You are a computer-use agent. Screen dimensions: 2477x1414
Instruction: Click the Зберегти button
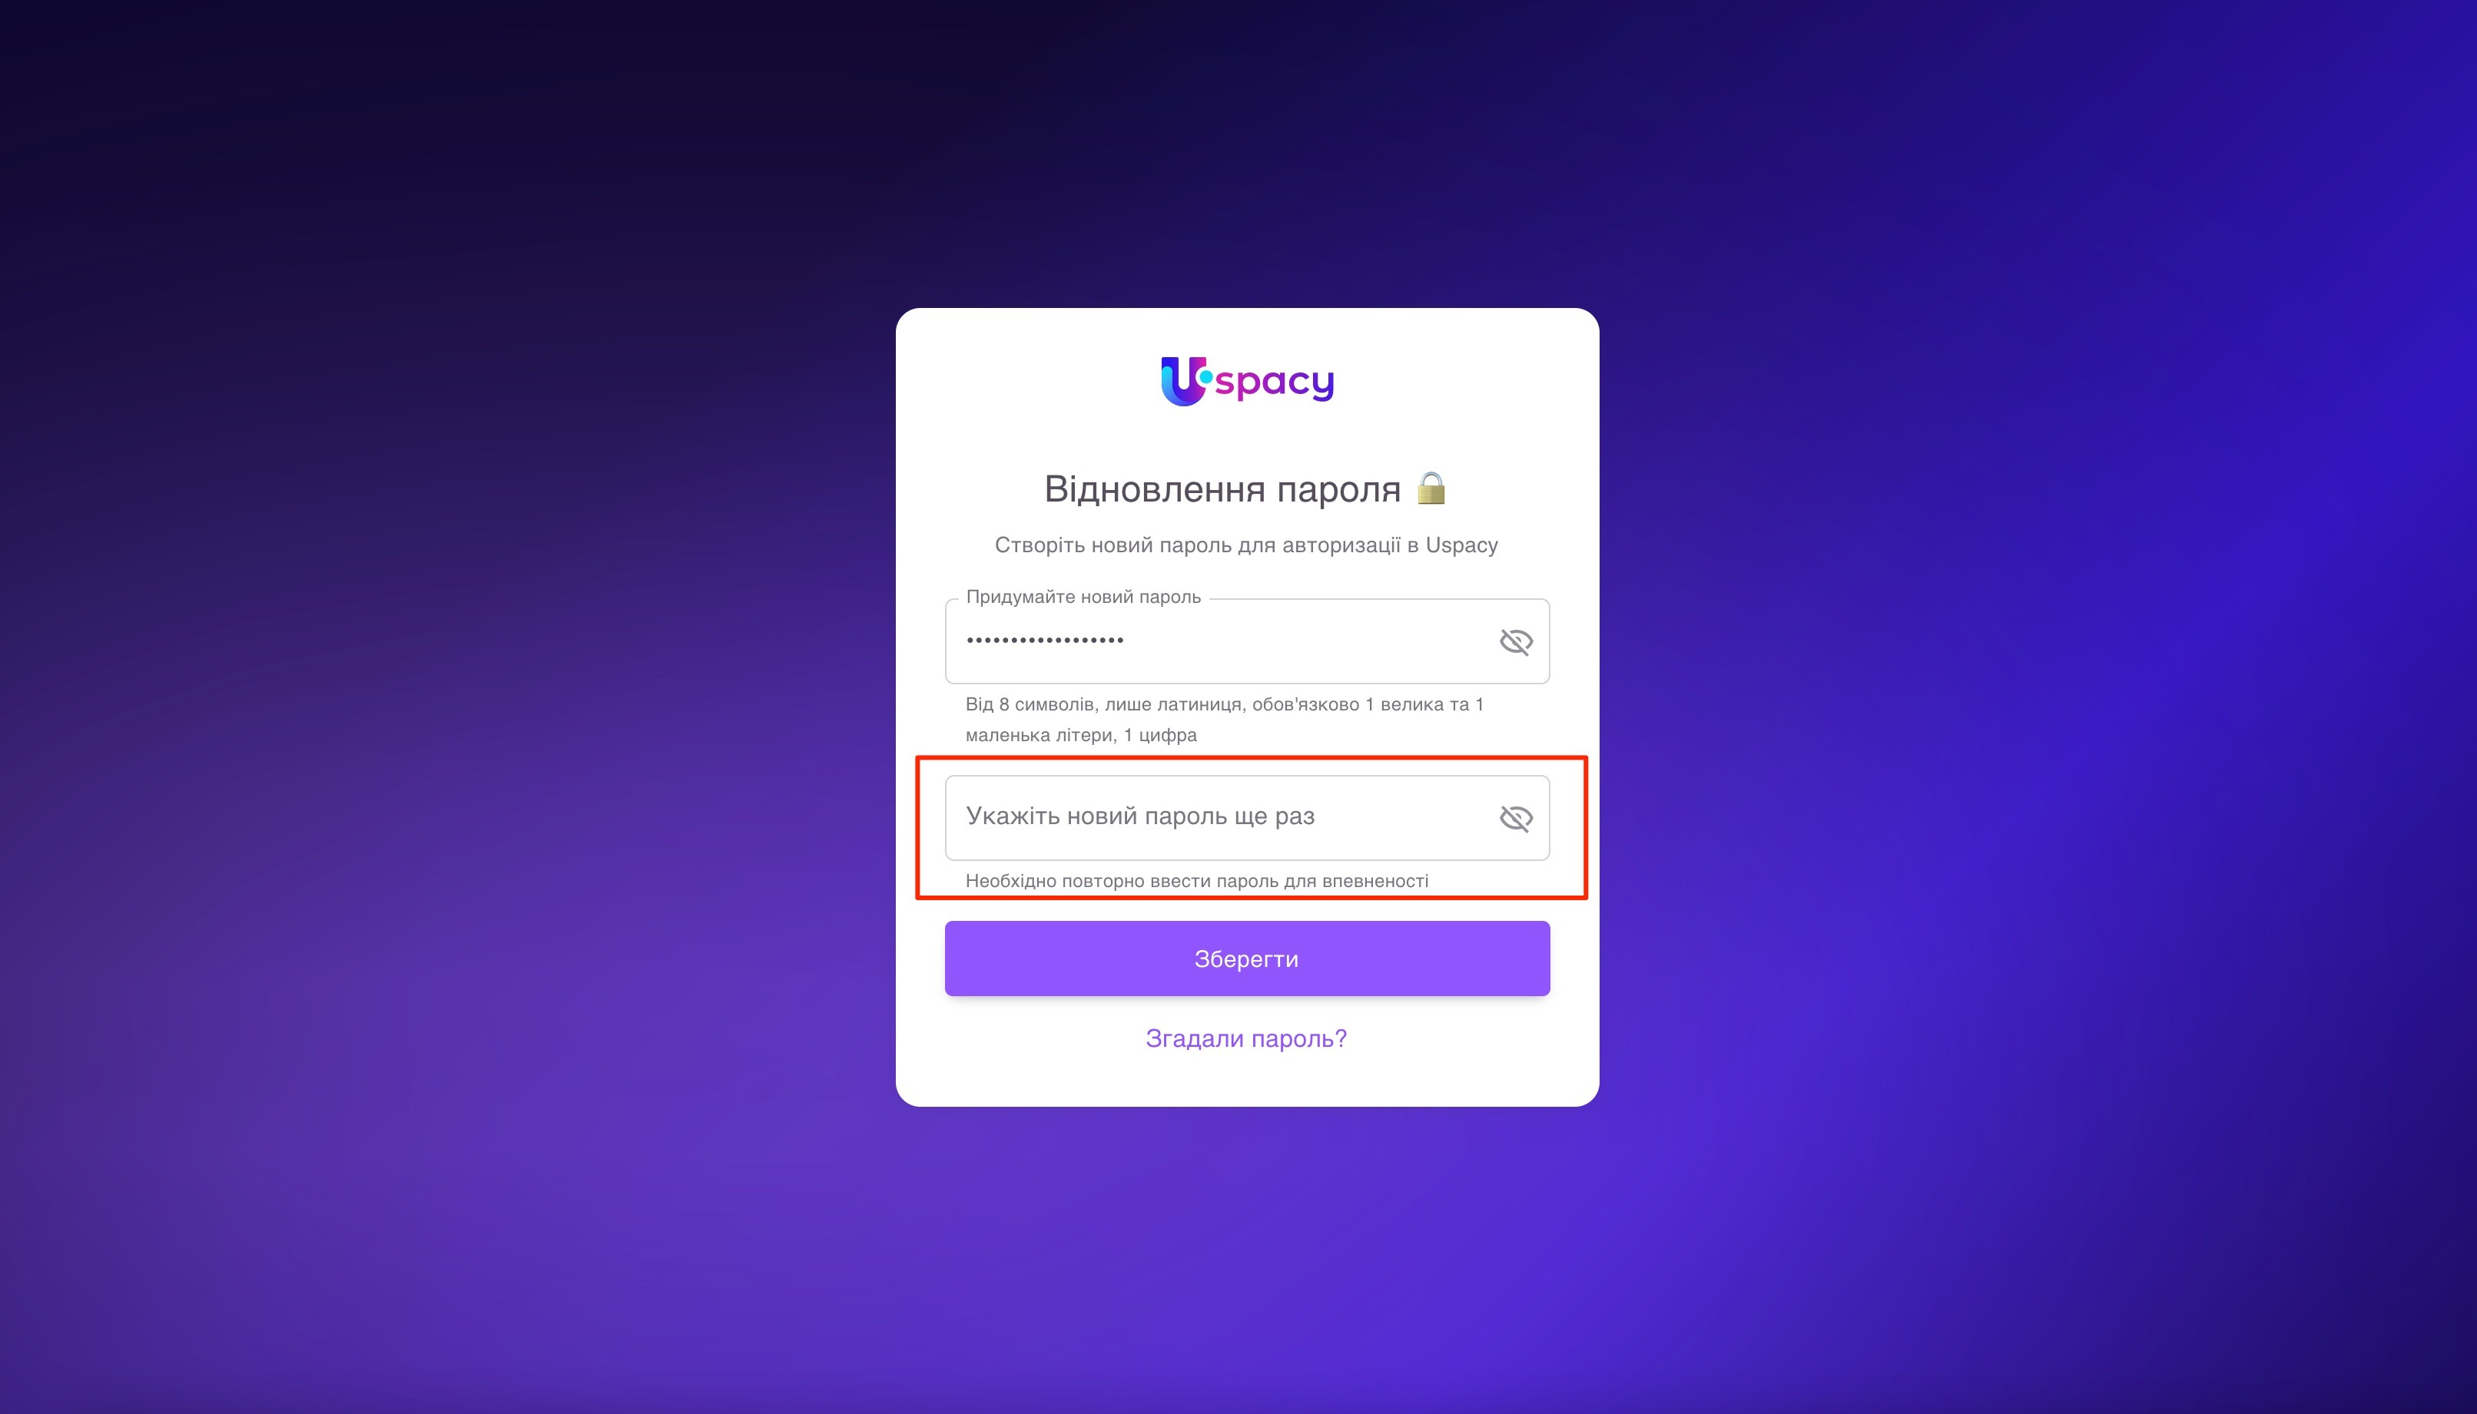click(1247, 959)
